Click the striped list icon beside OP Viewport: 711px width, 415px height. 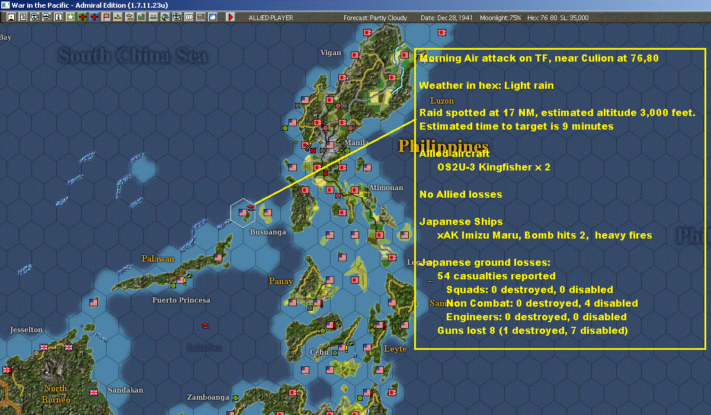(201, 17)
